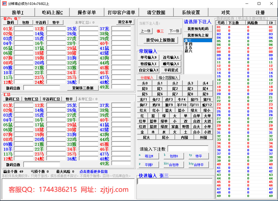Open the 平连码汇总 tab

[51, 99]
